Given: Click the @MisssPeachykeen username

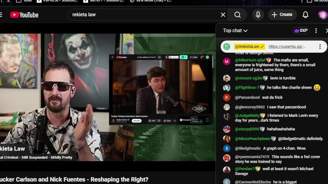Looking at the screenshot, I should [x=253, y=139].
